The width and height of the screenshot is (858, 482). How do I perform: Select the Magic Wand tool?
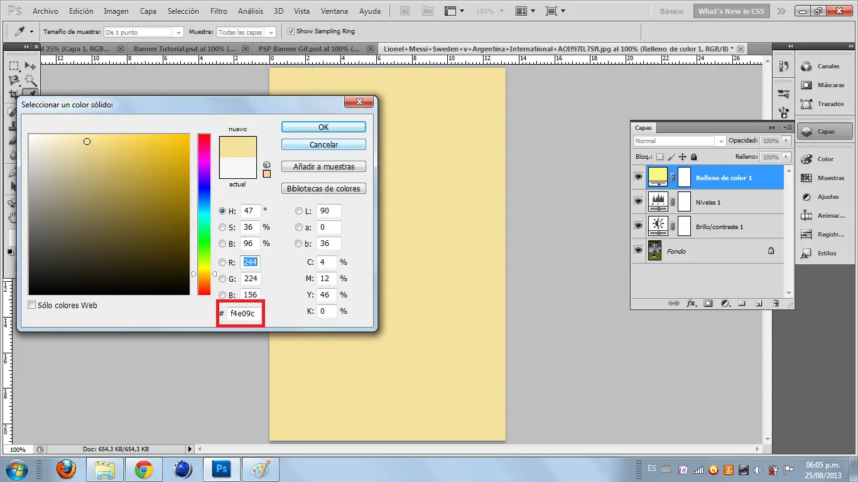[30, 80]
